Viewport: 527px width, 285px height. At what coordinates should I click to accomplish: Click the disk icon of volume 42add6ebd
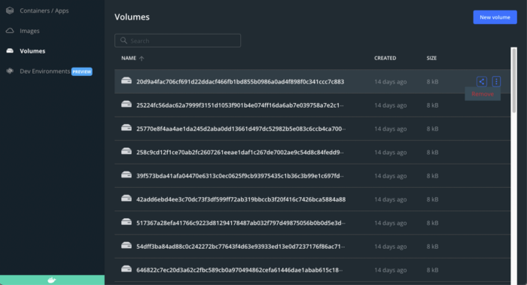(x=126, y=199)
